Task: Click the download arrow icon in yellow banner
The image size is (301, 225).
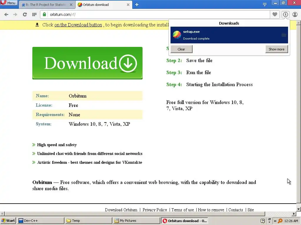Action: [x=37, y=25]
